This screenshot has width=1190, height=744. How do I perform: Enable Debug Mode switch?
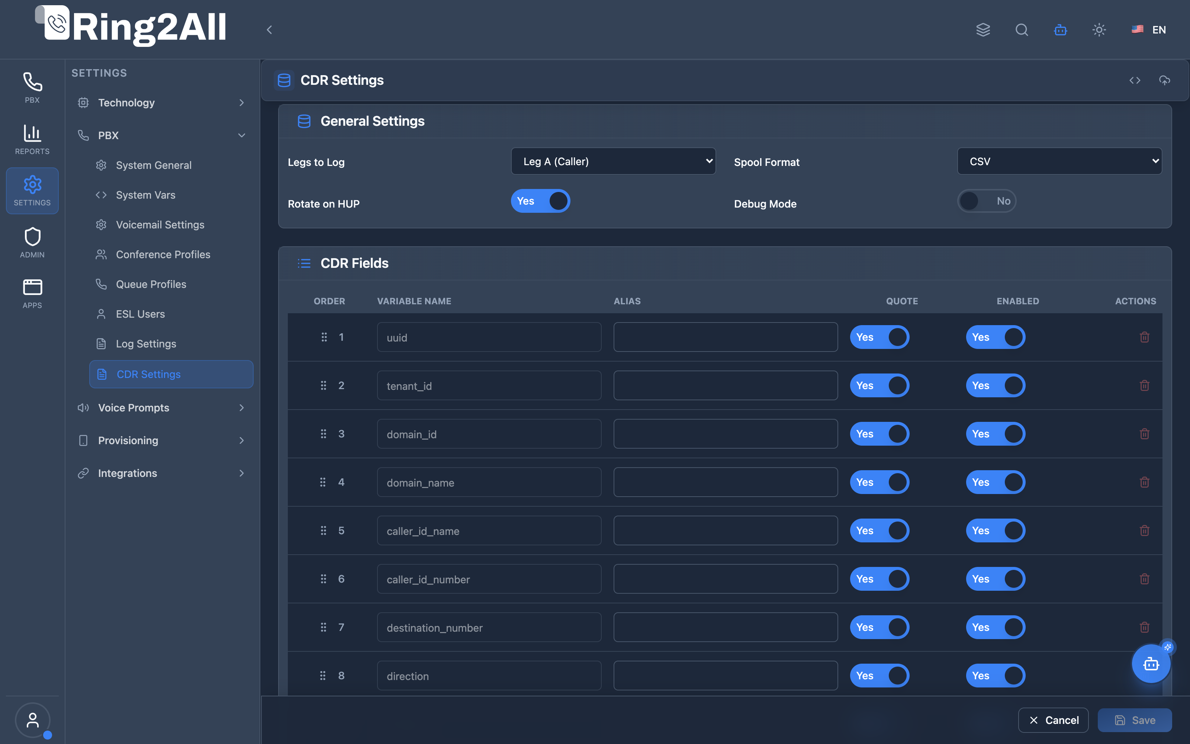[x=987, y=201]
